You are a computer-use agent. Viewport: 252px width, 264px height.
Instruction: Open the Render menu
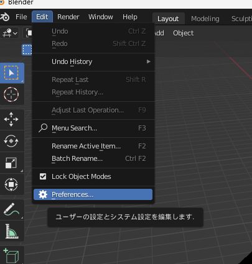click(x=68, y=17)
